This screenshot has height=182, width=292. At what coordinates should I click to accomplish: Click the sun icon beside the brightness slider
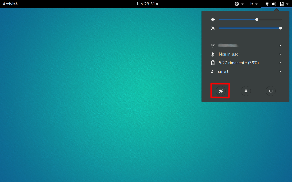tap(213, 28)
